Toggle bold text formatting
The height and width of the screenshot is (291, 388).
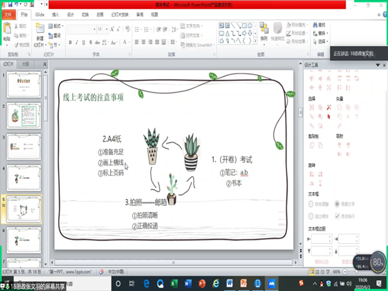coord(70,43)
